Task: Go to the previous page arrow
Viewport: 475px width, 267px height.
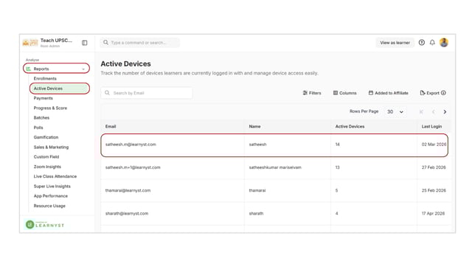Action: click(x=433, y=112)
